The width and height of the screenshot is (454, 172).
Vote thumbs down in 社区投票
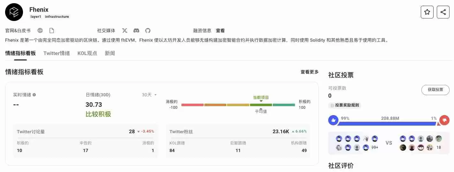coord(444,120)
